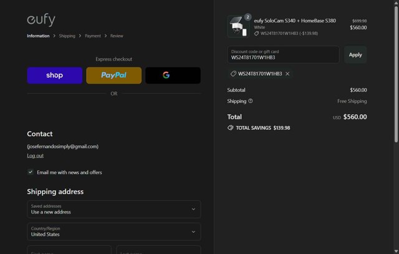Click the Shipping address heading

click(55, 192)
